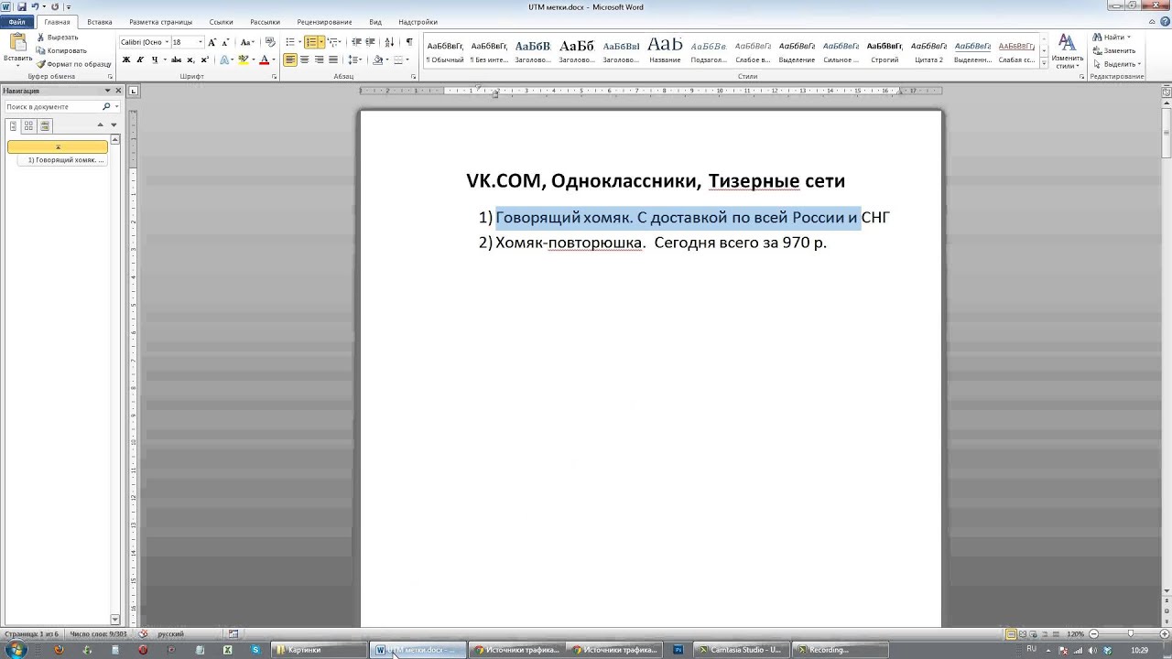Image resolution: width=1172 pixels, height=659 pixels.
Task: Toggle bold (Ж) formatting
Action: point(126,59)
